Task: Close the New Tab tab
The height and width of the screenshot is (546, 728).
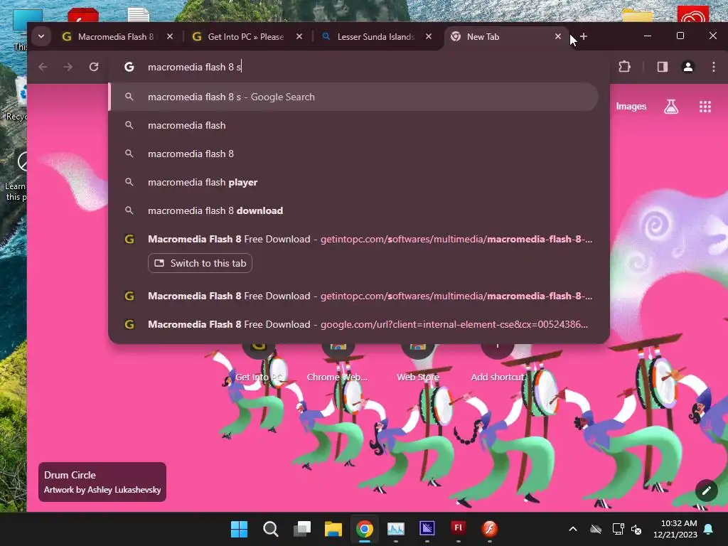Action: point(558,36)
